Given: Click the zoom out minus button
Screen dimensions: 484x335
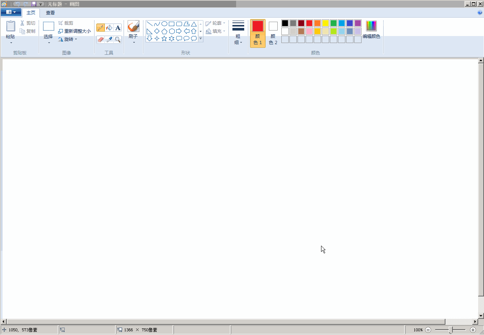Looking at the screenshot, I should pos(428,330).
